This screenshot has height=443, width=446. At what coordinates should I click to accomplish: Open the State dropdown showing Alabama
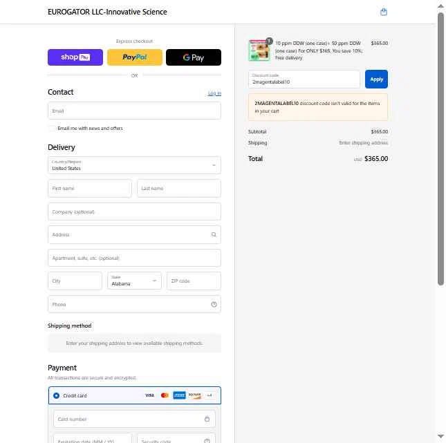coord(134,281)
